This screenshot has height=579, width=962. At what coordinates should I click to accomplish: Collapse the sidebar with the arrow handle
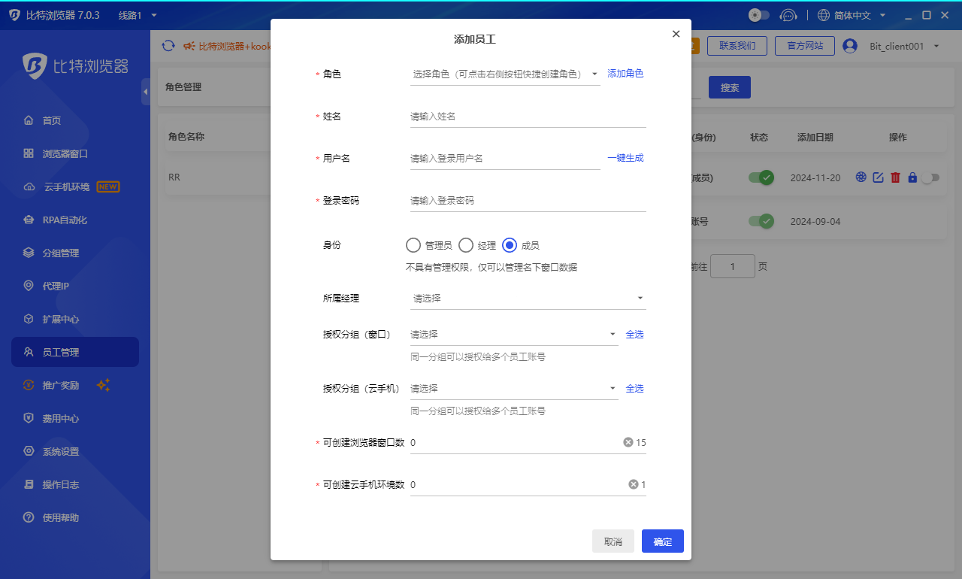(145, 92)
